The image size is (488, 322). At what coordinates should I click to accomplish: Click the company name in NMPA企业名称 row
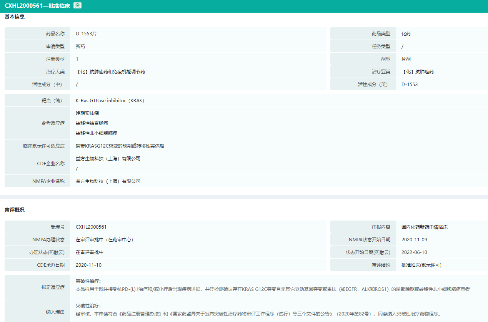coord(108,181)
